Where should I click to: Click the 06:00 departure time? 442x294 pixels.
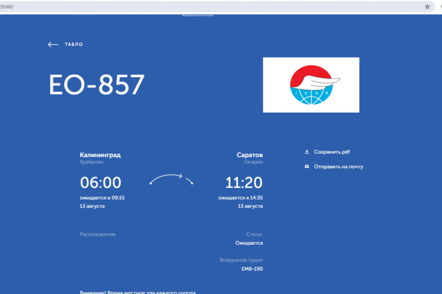click(x=101, y=183)
